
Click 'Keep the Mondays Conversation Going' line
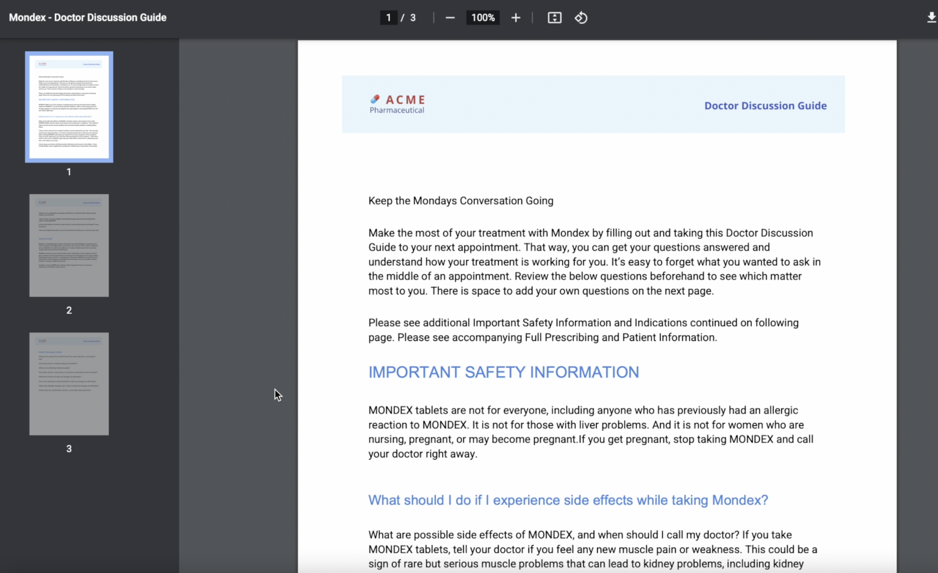coord(461,200)
